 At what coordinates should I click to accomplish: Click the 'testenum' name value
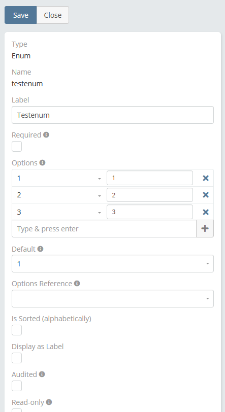point(27,84)
